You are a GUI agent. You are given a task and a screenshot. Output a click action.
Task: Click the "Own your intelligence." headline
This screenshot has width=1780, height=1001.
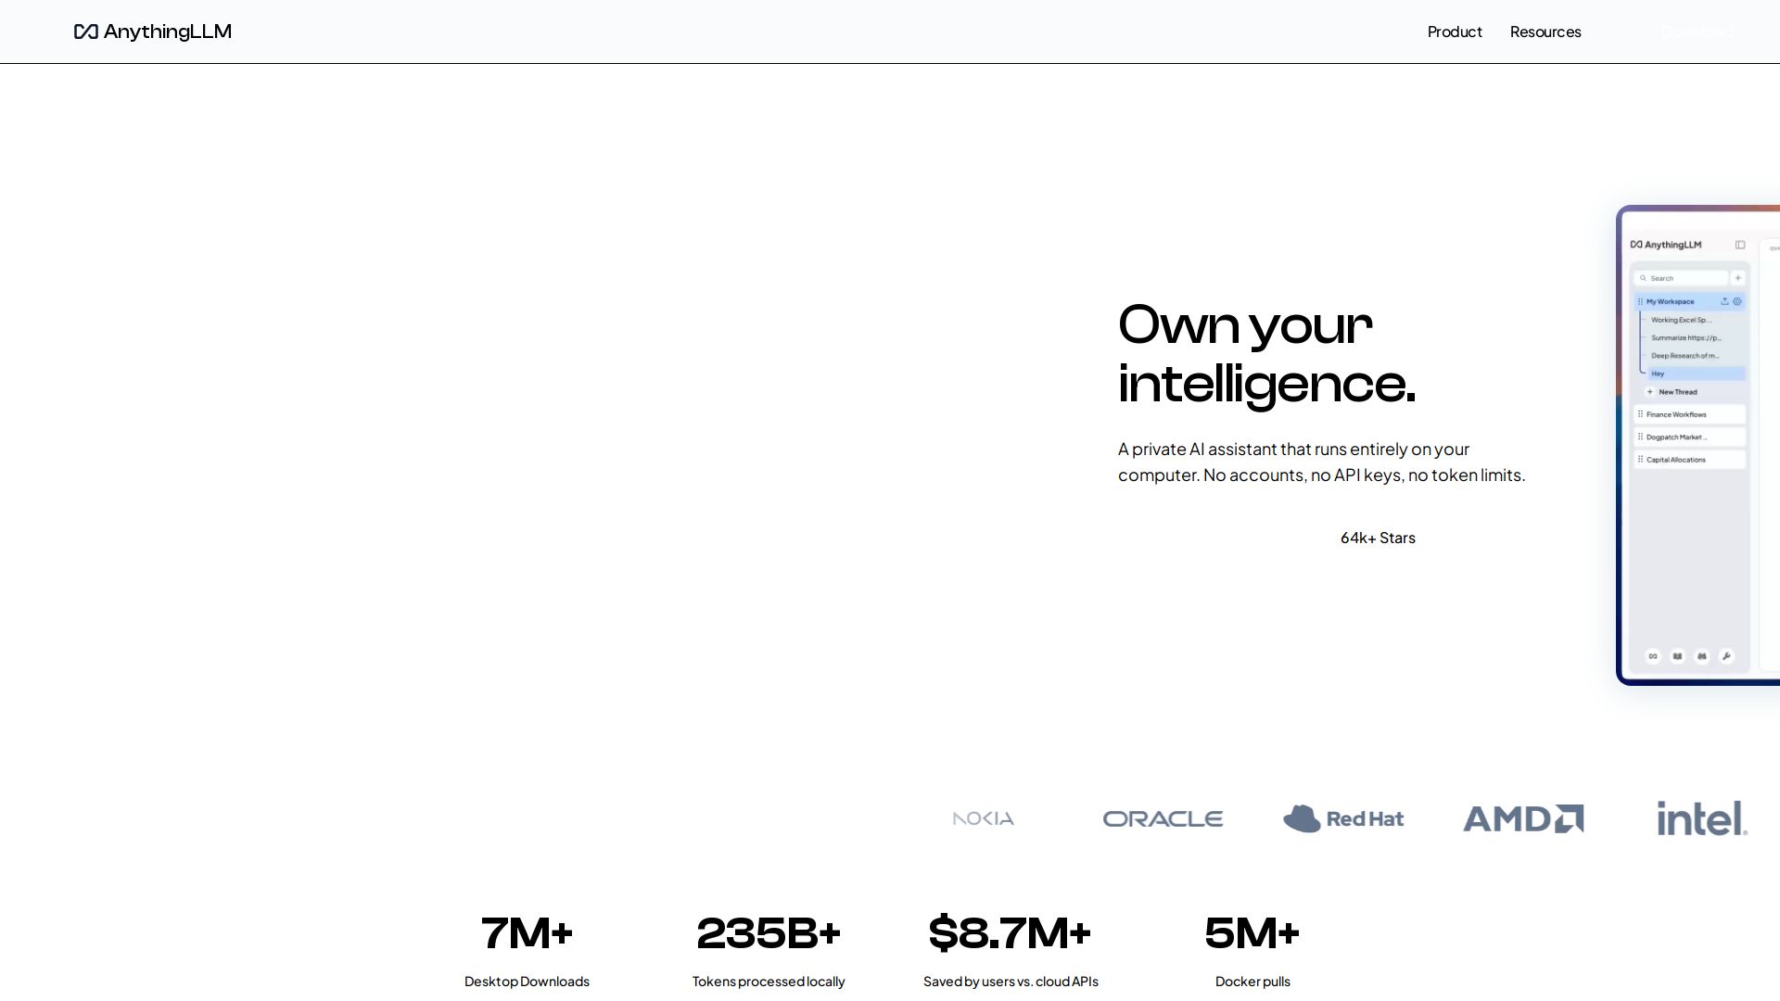point(1267,354)
